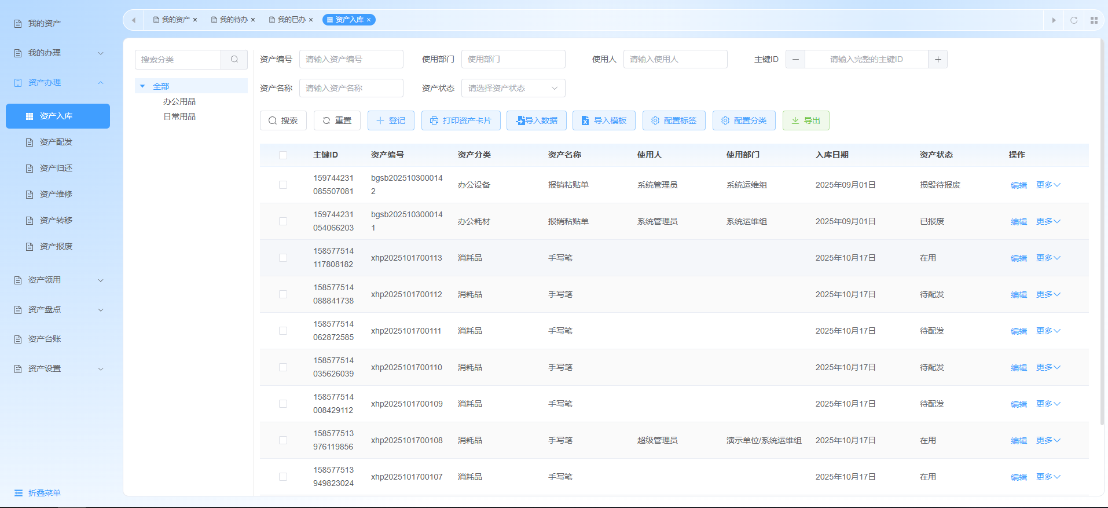Select row checkbox for xhp2025101700110

point(283,367)
